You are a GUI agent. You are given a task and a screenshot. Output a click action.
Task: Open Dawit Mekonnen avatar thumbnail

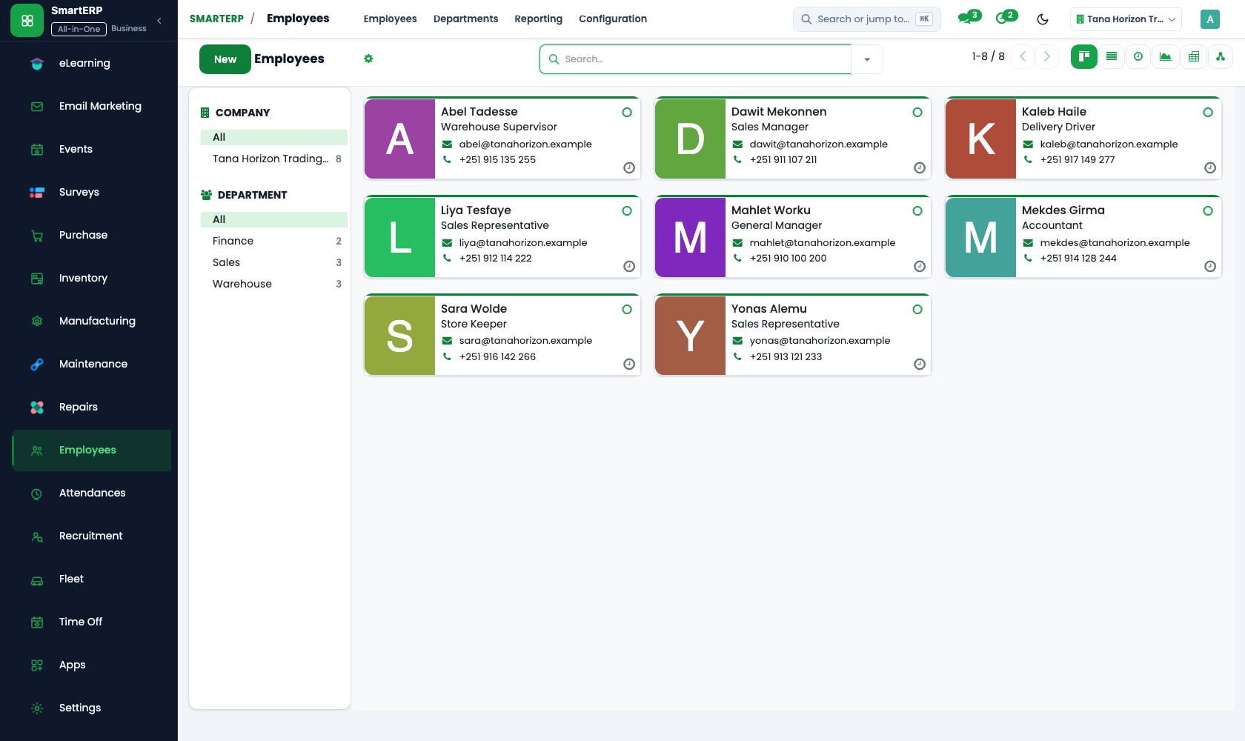pyautogui.click(x=690, y=139)
